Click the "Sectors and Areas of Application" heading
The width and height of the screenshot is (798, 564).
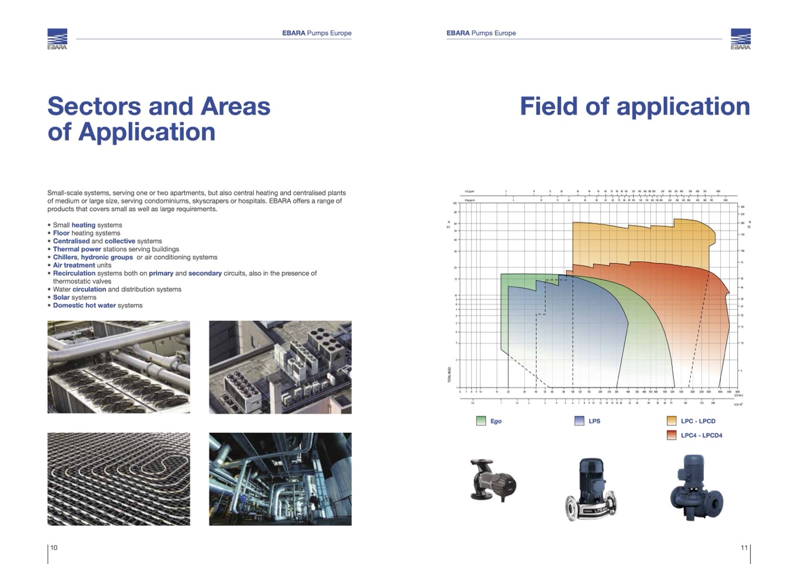[158, 119]
